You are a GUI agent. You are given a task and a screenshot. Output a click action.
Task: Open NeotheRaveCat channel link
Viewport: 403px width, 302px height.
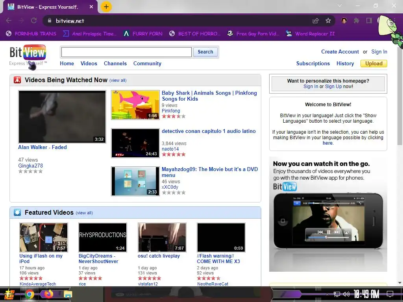pos(213,284)
